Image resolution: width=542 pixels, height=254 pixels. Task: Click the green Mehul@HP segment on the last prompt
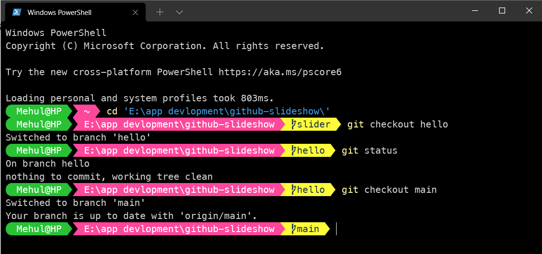point(39,229)
